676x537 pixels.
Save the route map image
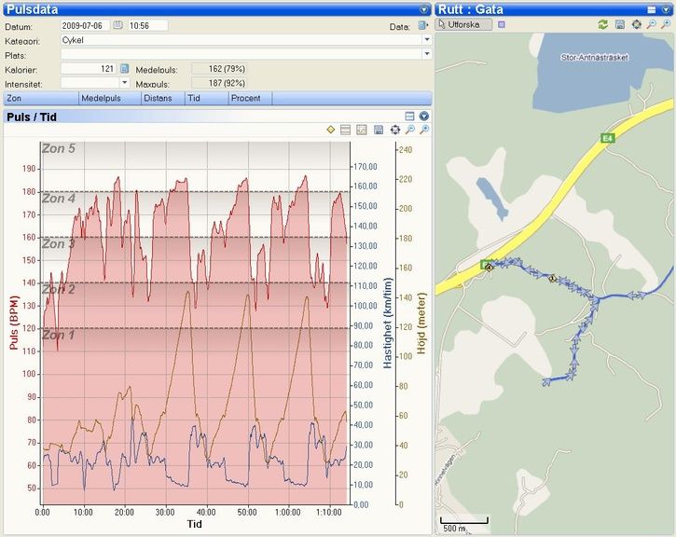tap(620, 24)
